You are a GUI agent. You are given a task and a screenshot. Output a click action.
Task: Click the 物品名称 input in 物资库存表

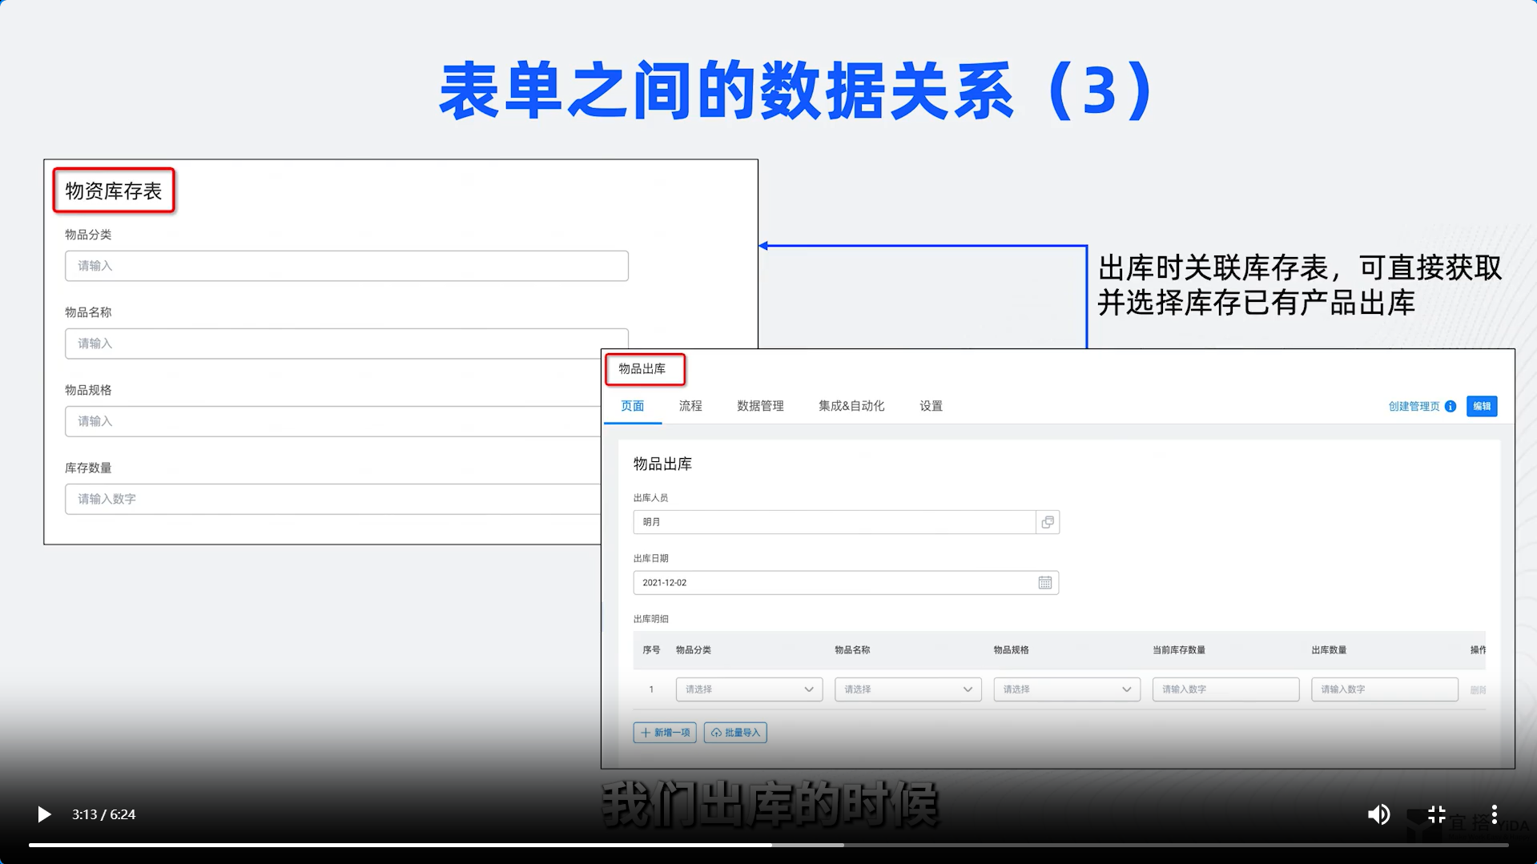click(347, 344)
